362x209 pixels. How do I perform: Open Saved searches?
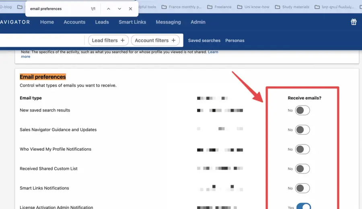pos(204,41)
